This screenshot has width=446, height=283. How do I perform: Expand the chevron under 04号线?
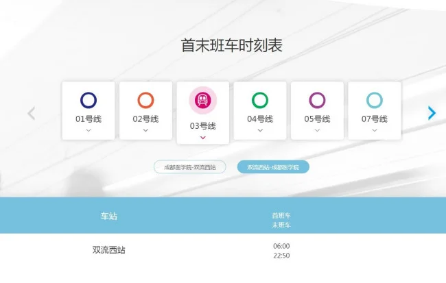[x=260, y=130]
